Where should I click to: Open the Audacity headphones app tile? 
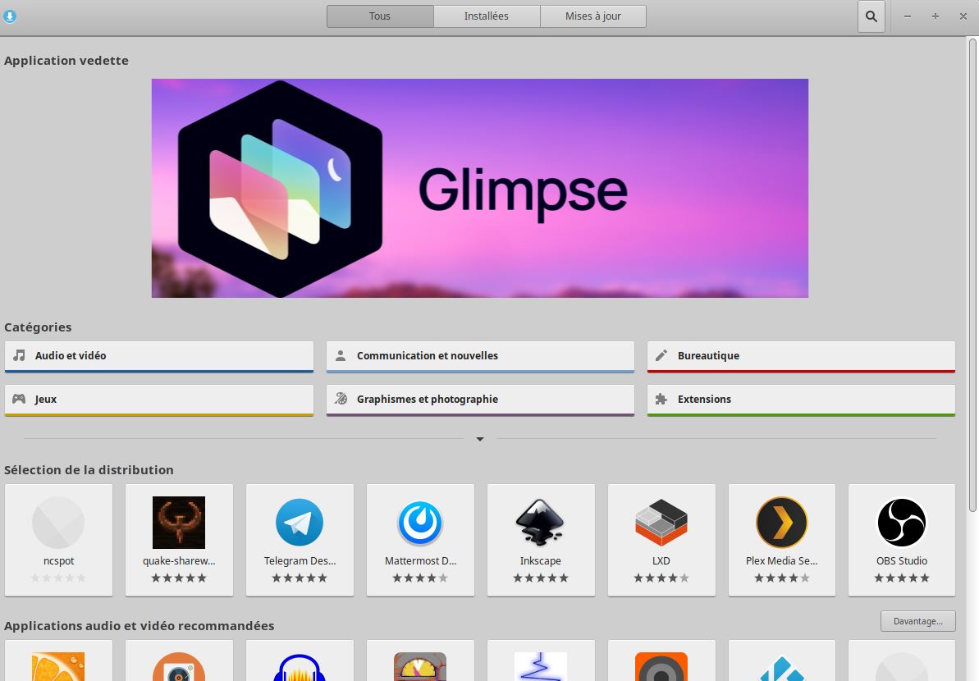300,660
